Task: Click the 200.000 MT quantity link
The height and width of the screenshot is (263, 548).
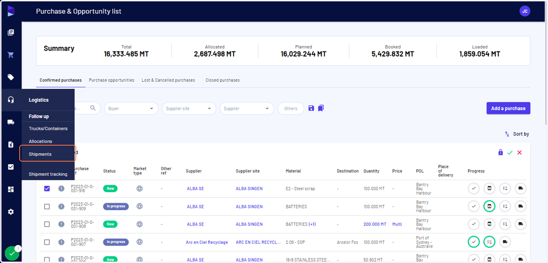Action: coord(375,224)
